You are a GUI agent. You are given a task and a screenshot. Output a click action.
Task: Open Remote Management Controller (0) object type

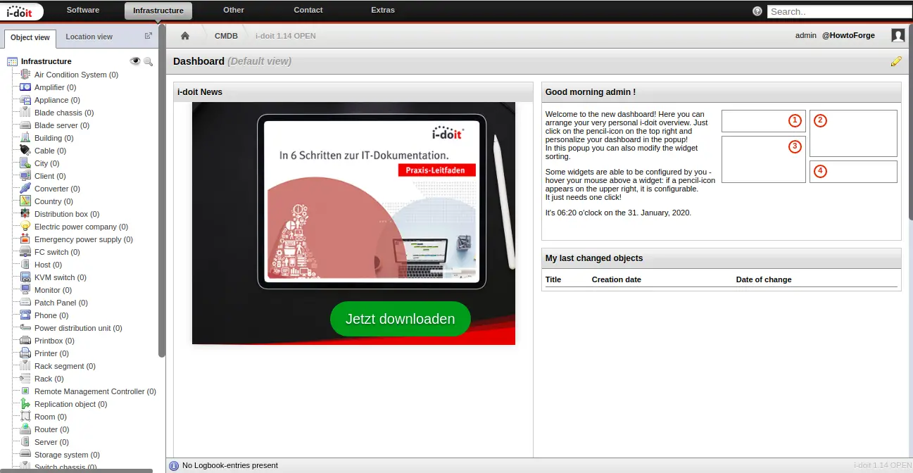(x=95, y=391)
